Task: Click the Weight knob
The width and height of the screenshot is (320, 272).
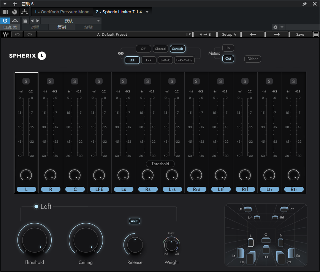Action: coord(171,245)
